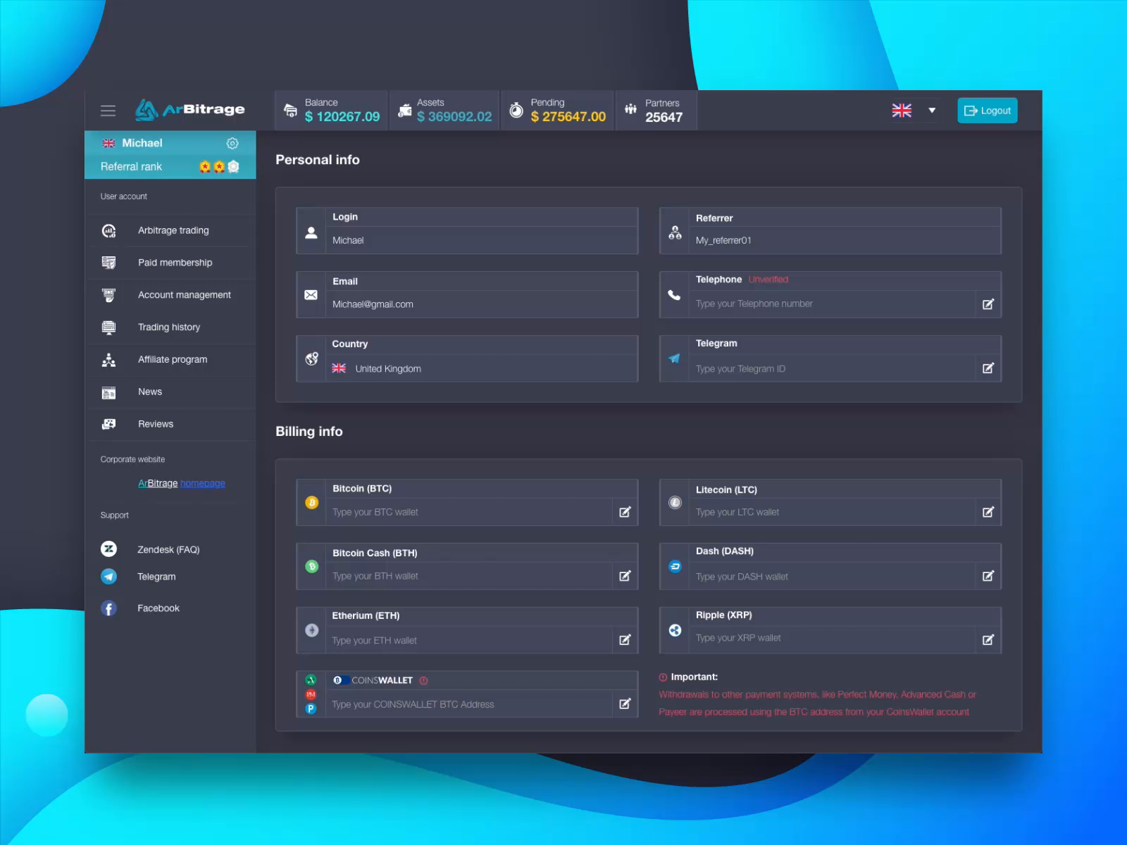Edit the Bitcoin BTC wallet entry

pos(625,512)
